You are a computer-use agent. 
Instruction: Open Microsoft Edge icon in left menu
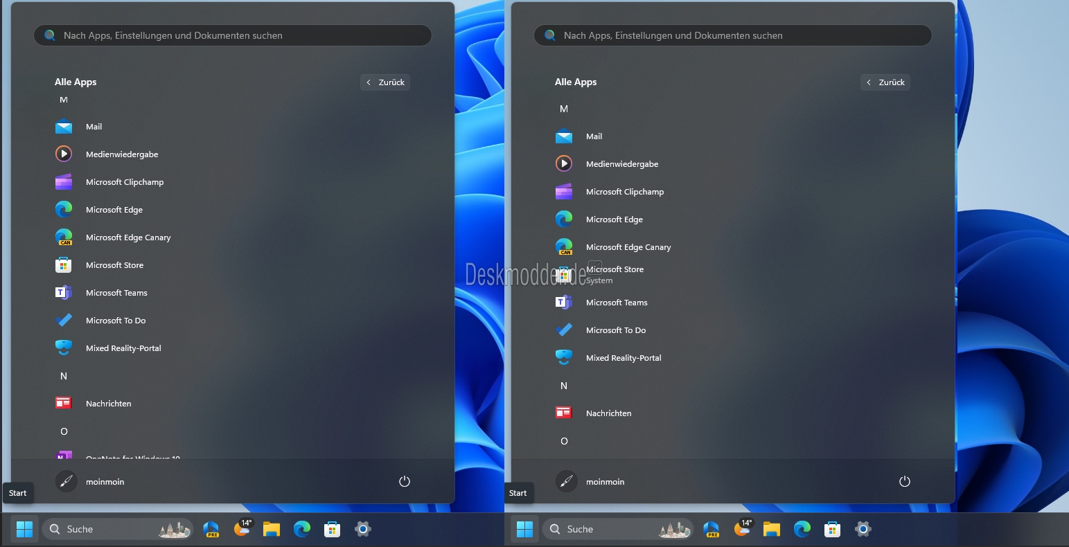coord(64,210)
